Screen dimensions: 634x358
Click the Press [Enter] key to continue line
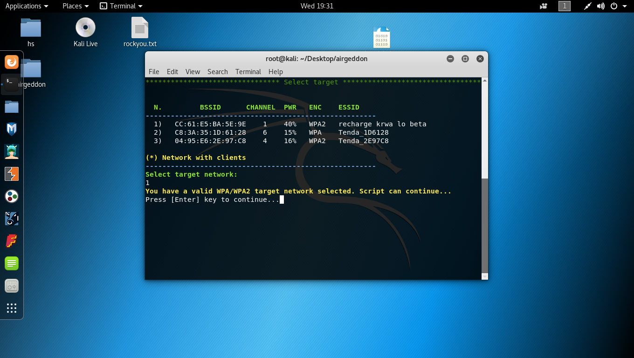(213, 200)
